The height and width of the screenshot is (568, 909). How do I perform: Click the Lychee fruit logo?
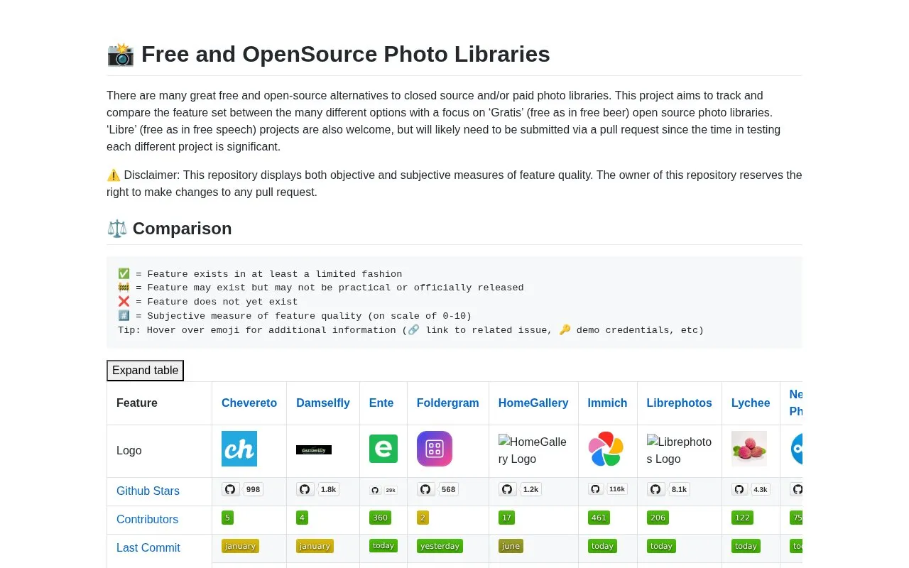[749, 449]
